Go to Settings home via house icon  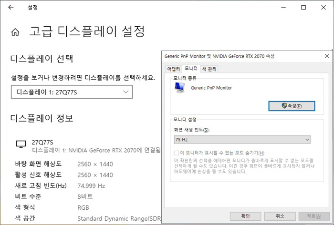coord(15,32)
